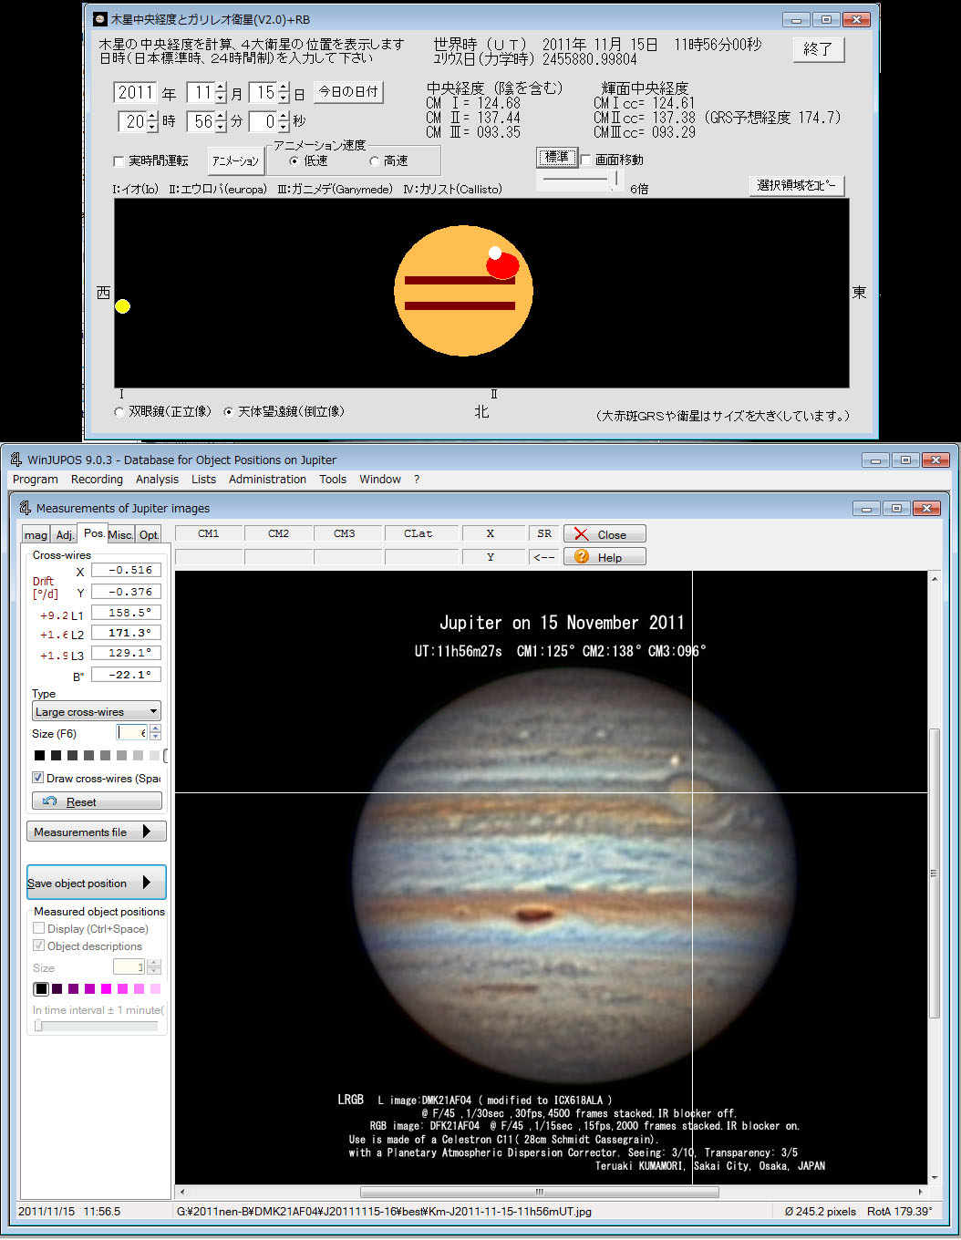Viewport: 961px width, 1240px height.
Task: Select the black cross-wire color swatch
Action: [39, 755]
